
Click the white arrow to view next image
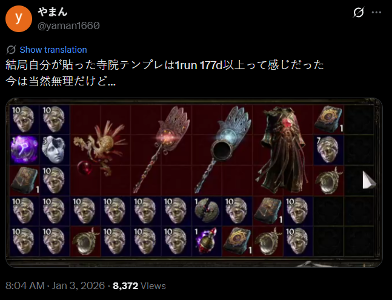pyautogui.click(x=369, y=180)
